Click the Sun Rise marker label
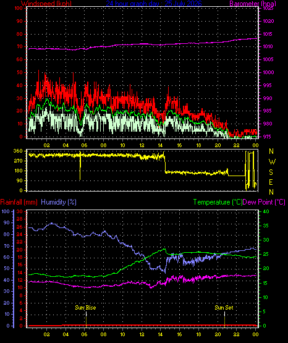This screenshot has width=288, height=343. [x=85, y=308]
